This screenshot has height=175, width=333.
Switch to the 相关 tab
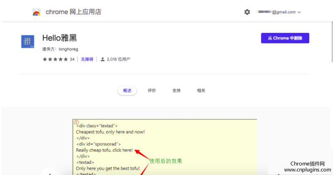click(201, 90)
